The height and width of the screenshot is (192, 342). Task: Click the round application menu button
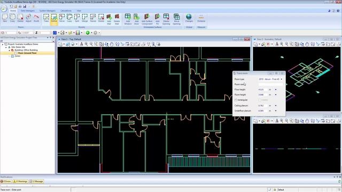pos(4,9)
